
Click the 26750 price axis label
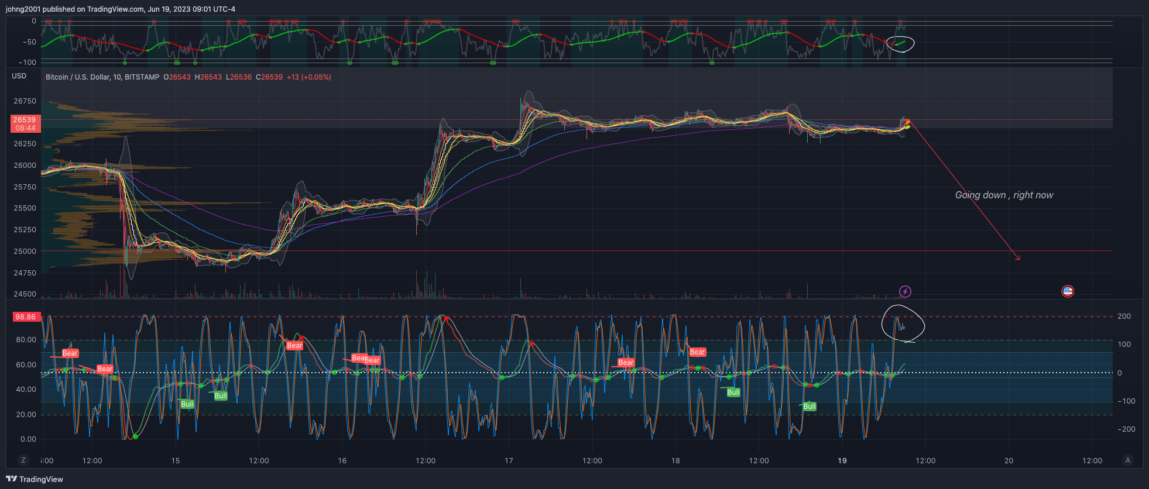(25, 101)
